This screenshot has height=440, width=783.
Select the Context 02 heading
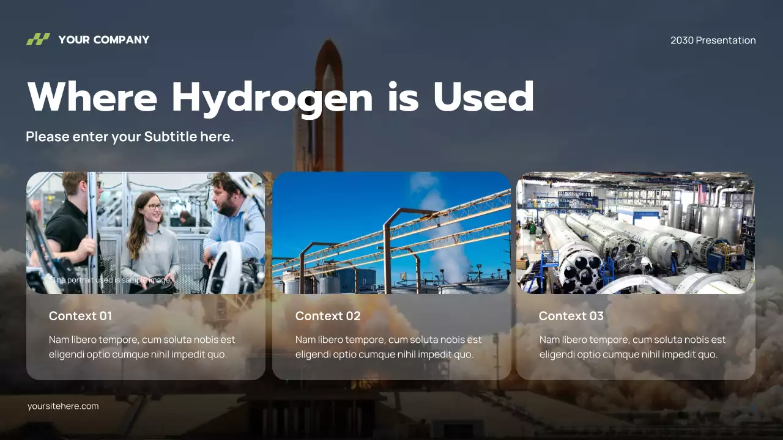pyautogui.click(x=328, y=316)
